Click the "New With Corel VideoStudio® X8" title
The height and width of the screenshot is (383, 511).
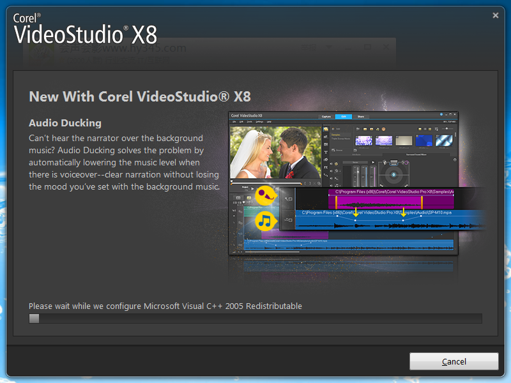click(140, 96)
